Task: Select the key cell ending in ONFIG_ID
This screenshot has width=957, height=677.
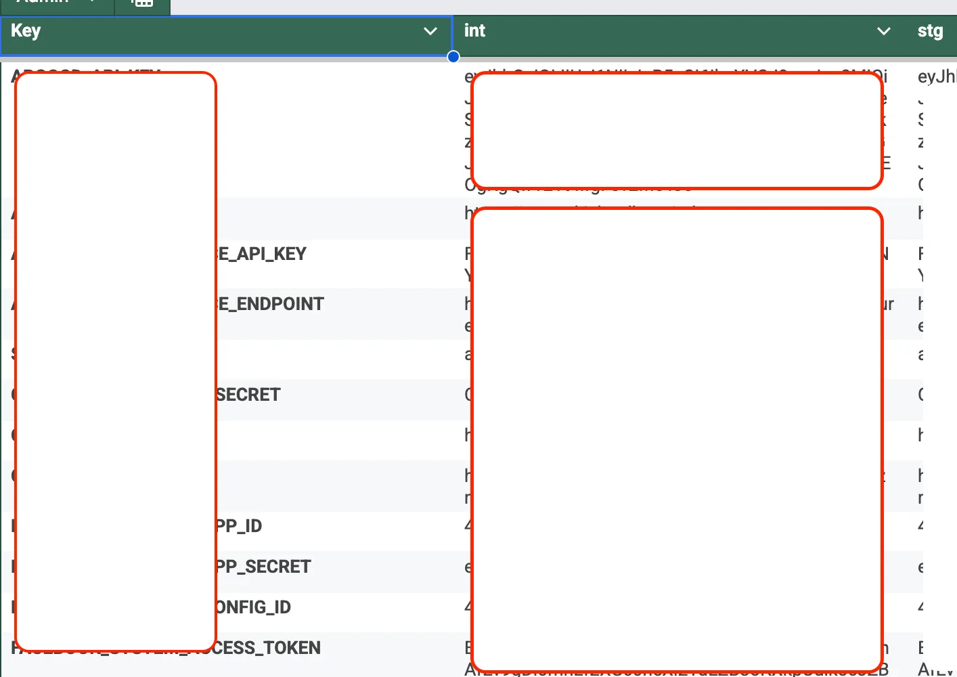Action: tap(254, 608)
